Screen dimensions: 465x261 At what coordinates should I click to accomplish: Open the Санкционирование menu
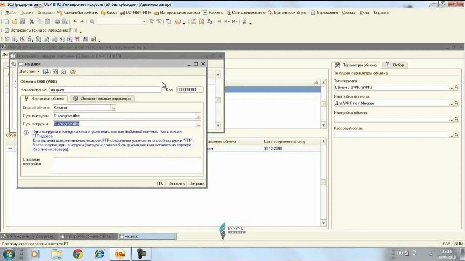[x=246, y=12]
